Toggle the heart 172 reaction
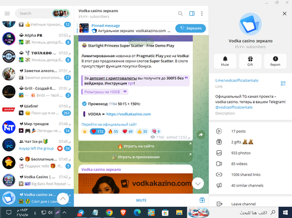This screenshot has height=218, width=292. pyautogui.click(x=98, y=132)
